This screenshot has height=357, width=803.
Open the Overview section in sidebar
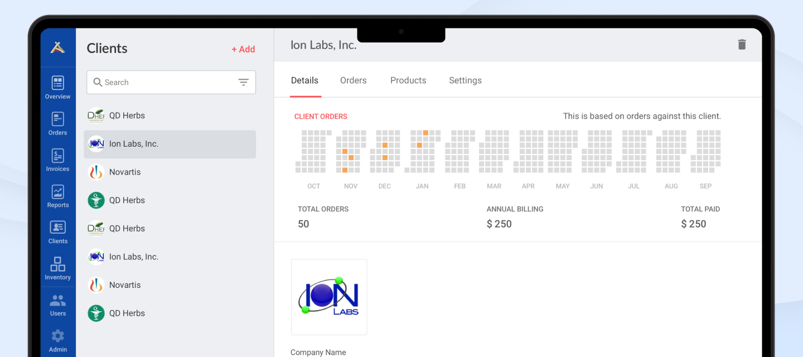58,88
